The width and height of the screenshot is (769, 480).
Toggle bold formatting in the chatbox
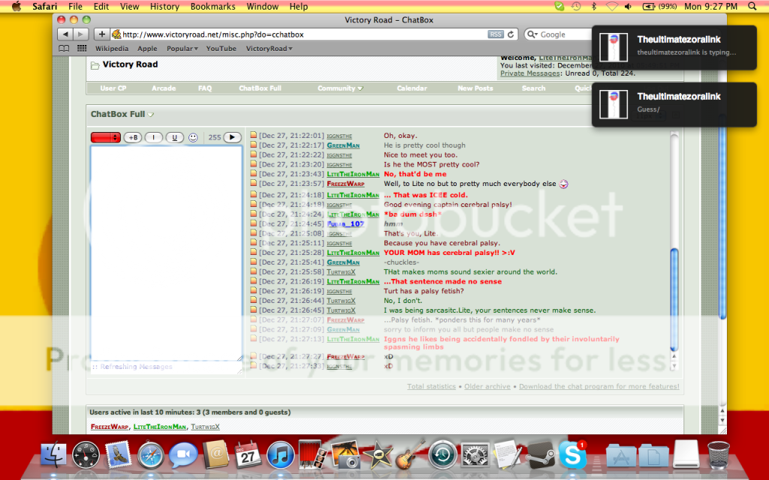click(x=132, y=137)
